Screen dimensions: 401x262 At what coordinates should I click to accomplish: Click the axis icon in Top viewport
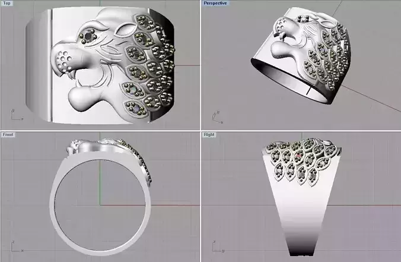[x=17, y=115]
